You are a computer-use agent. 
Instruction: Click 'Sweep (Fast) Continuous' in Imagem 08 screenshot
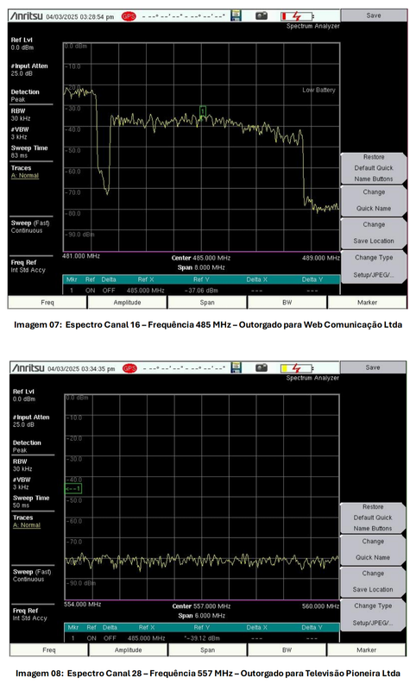coord(32,575)
